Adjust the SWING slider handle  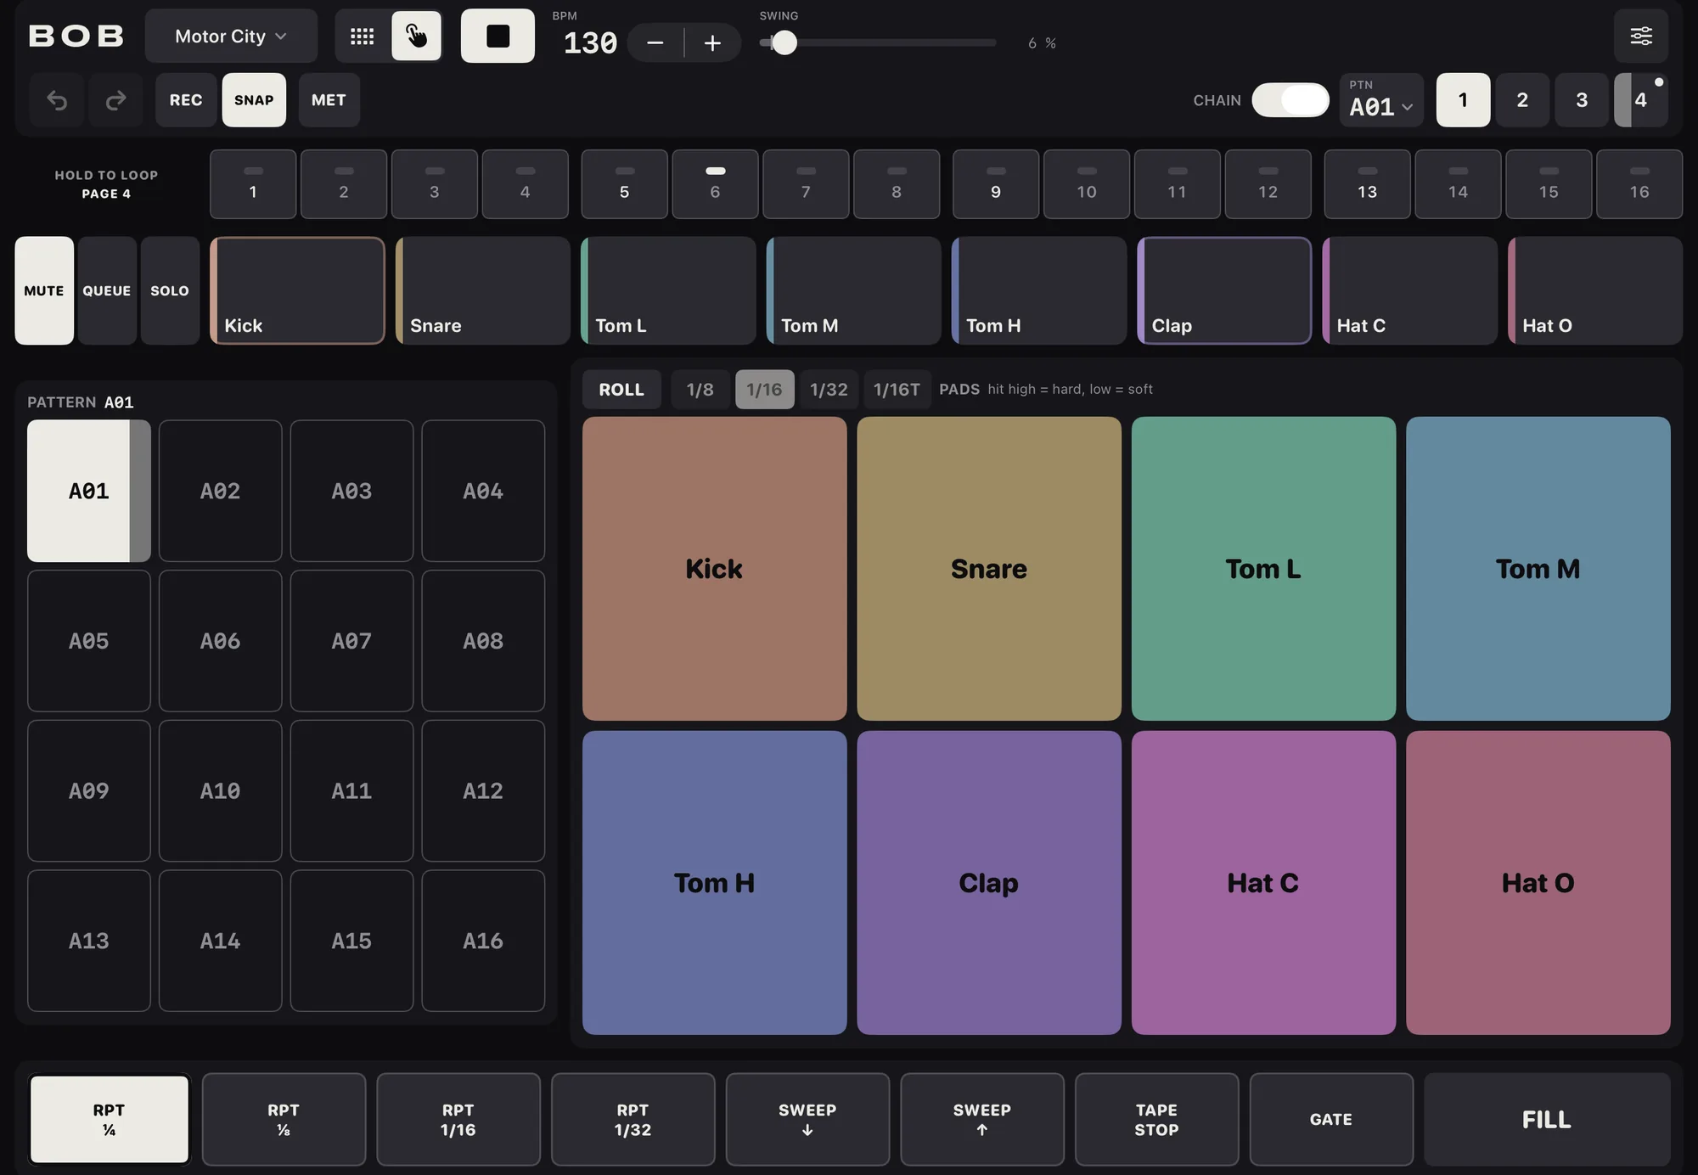[784, 42]
